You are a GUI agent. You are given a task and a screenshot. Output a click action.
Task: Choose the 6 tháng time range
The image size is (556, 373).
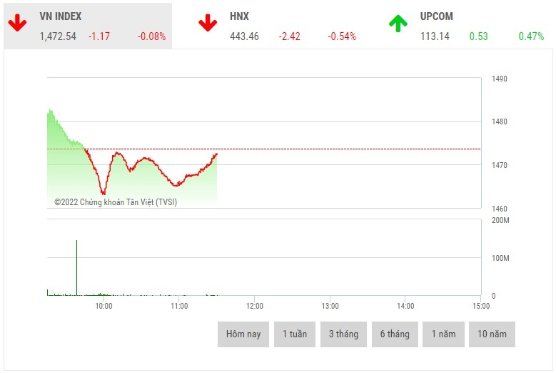[x=395, y=334]
